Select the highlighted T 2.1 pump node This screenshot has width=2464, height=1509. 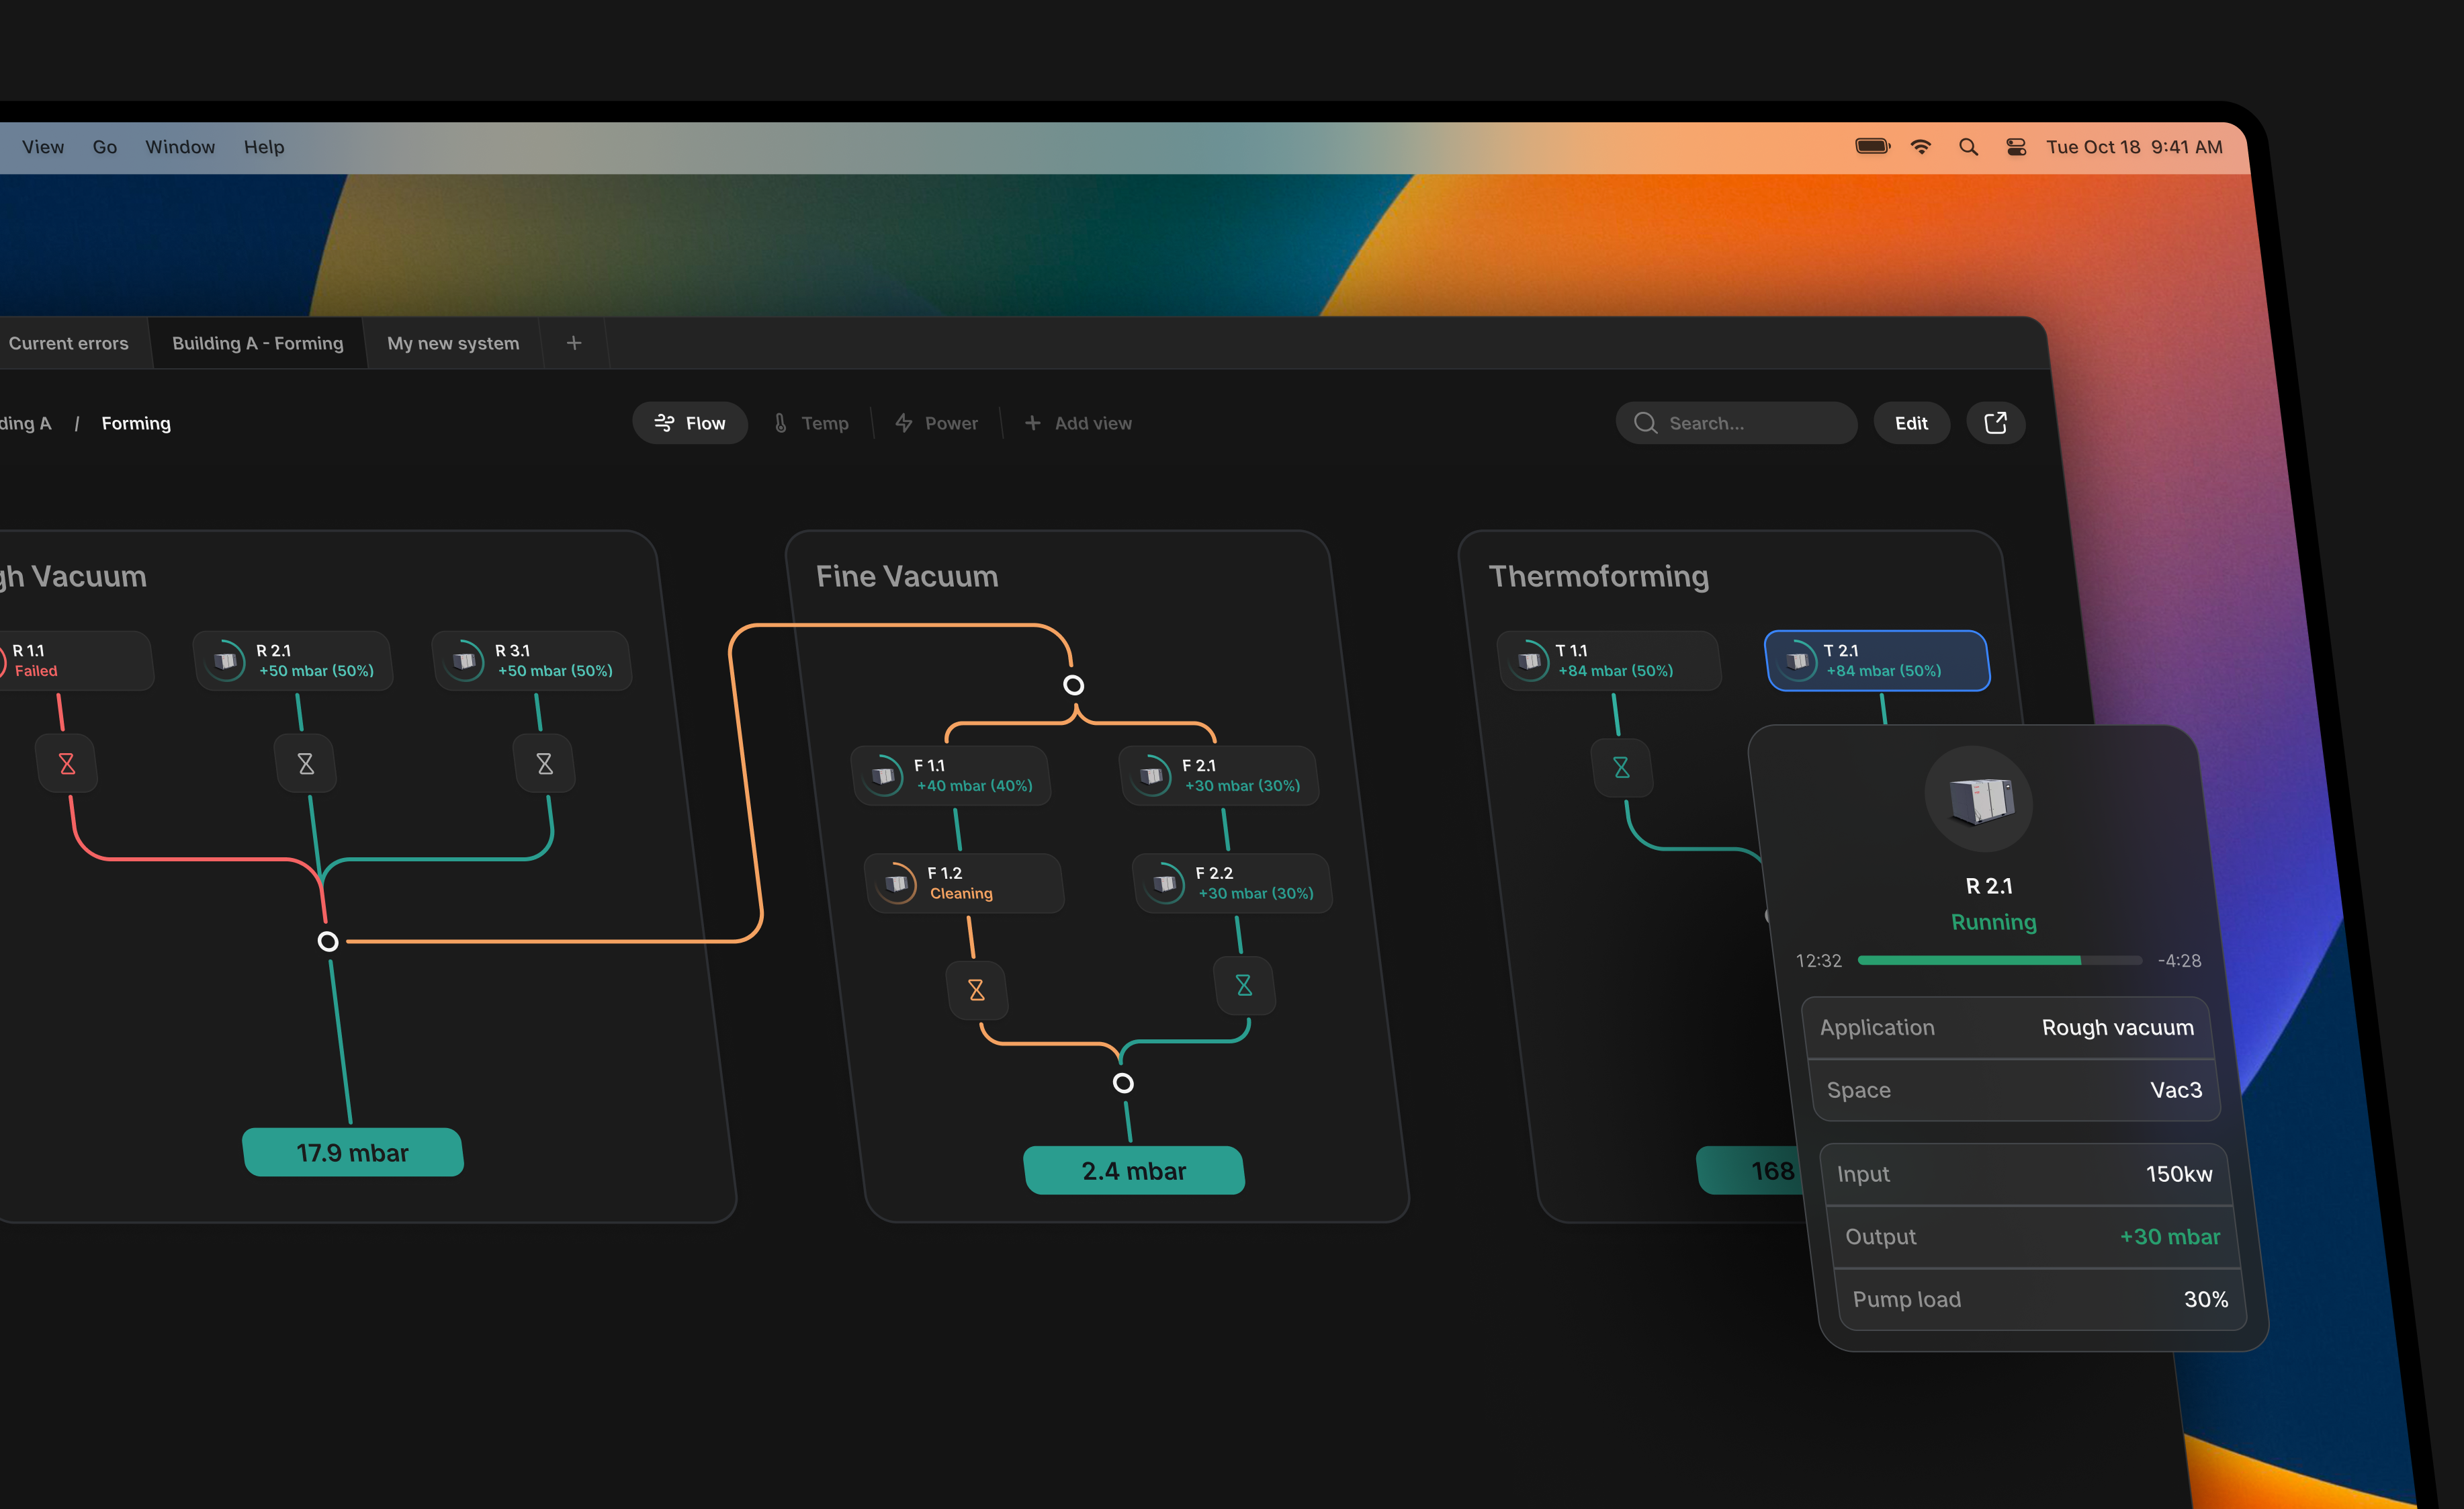pyautogui.click(x=1876, y=660)
